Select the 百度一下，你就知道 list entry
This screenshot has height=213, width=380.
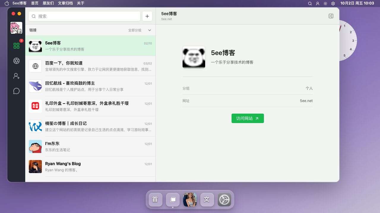[90, 66]
